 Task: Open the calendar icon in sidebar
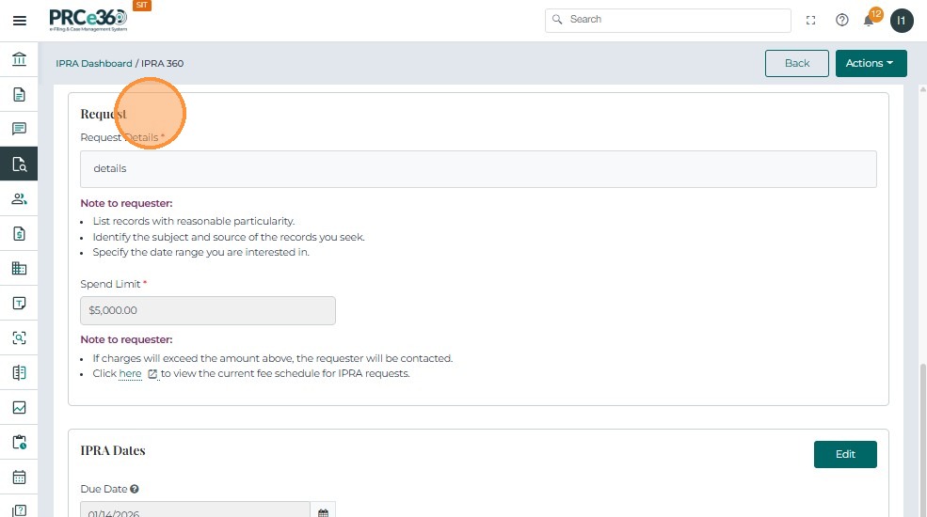point(19,477)
